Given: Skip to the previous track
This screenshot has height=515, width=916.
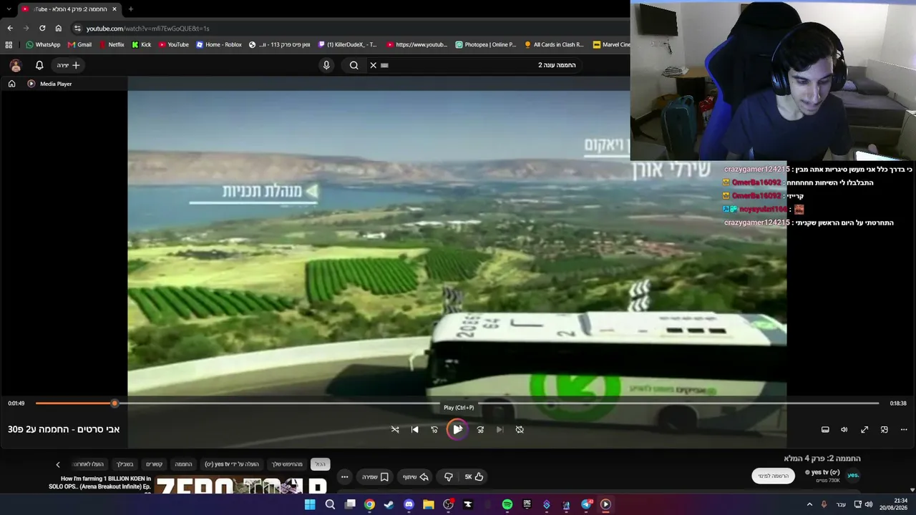Looking at the screenshot, I should pos(414,429).
